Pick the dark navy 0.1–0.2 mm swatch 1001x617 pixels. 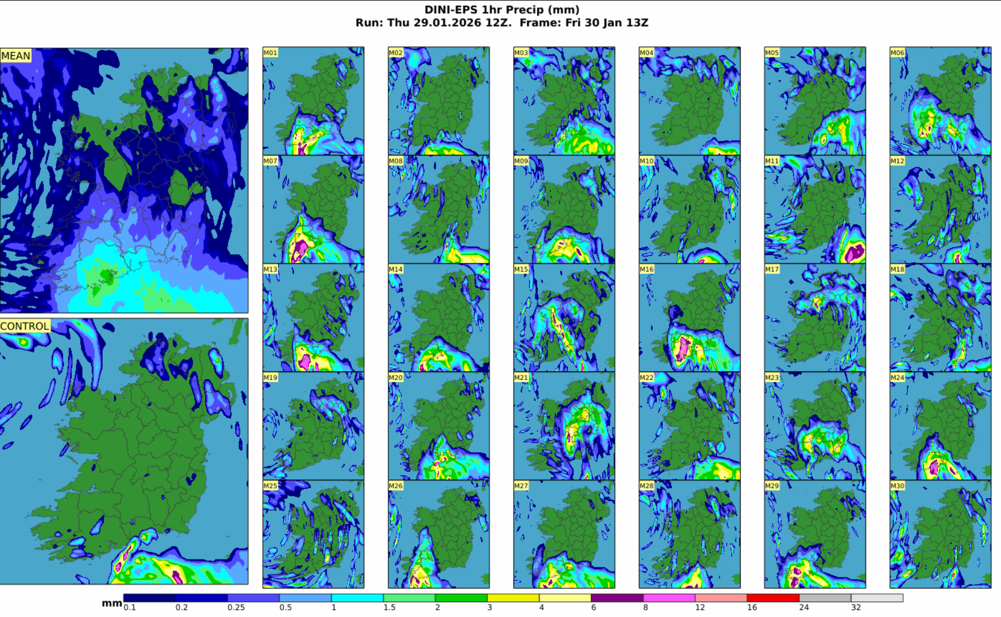tap(149, 598)
